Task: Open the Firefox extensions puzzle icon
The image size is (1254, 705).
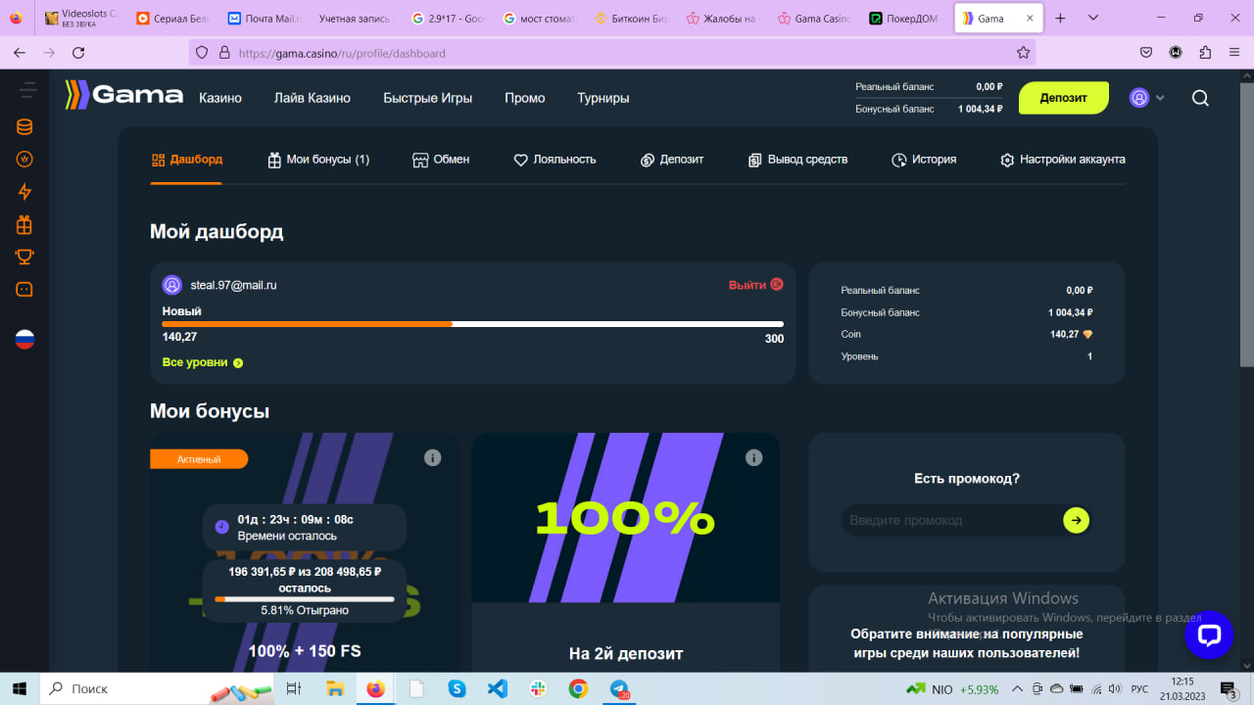Action: tap(1205, 53)
